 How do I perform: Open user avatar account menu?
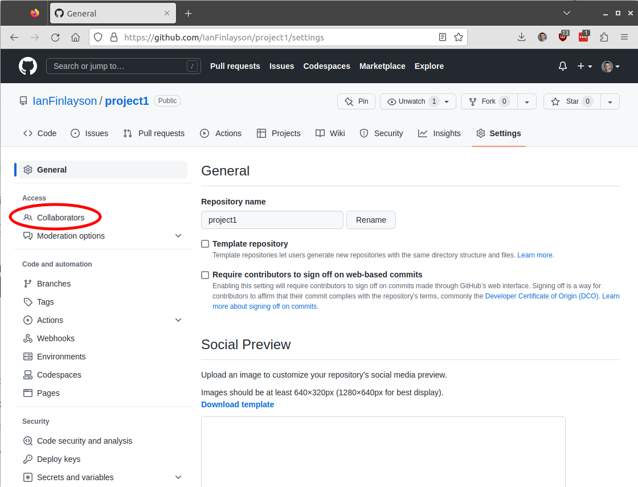(x=610, y=66)
